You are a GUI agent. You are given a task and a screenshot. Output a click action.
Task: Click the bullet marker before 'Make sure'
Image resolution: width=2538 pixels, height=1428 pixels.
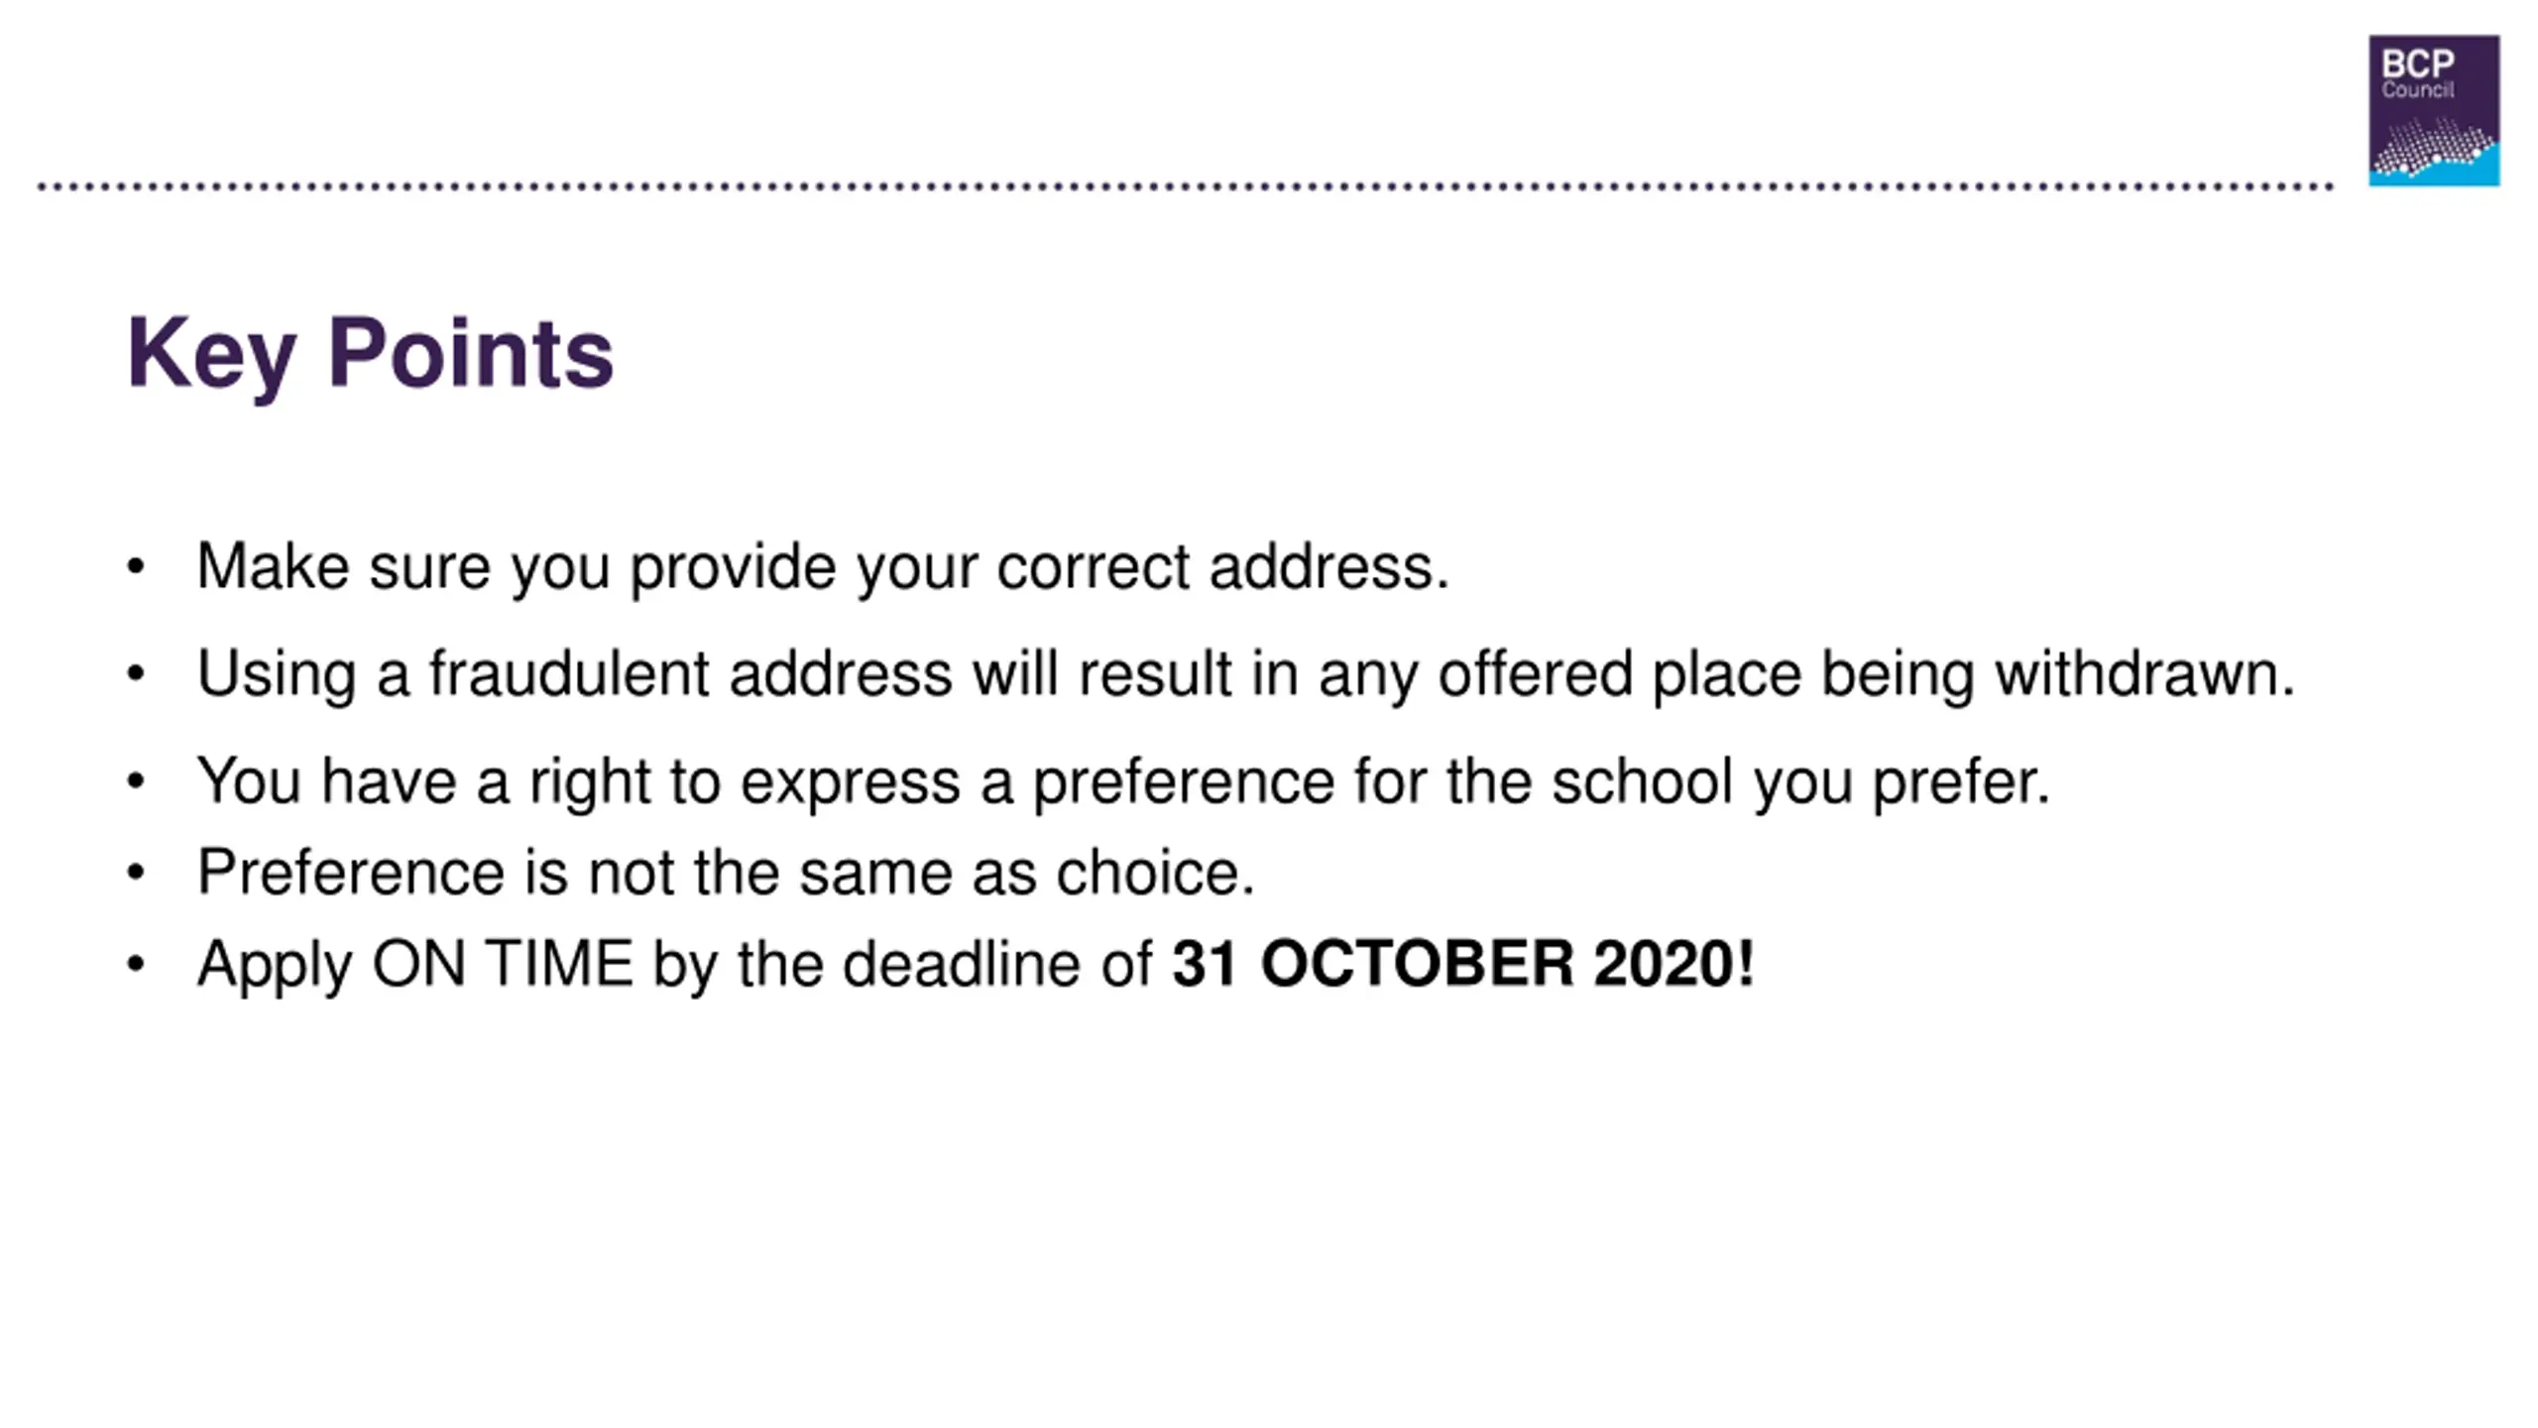[x=136, y=567]
